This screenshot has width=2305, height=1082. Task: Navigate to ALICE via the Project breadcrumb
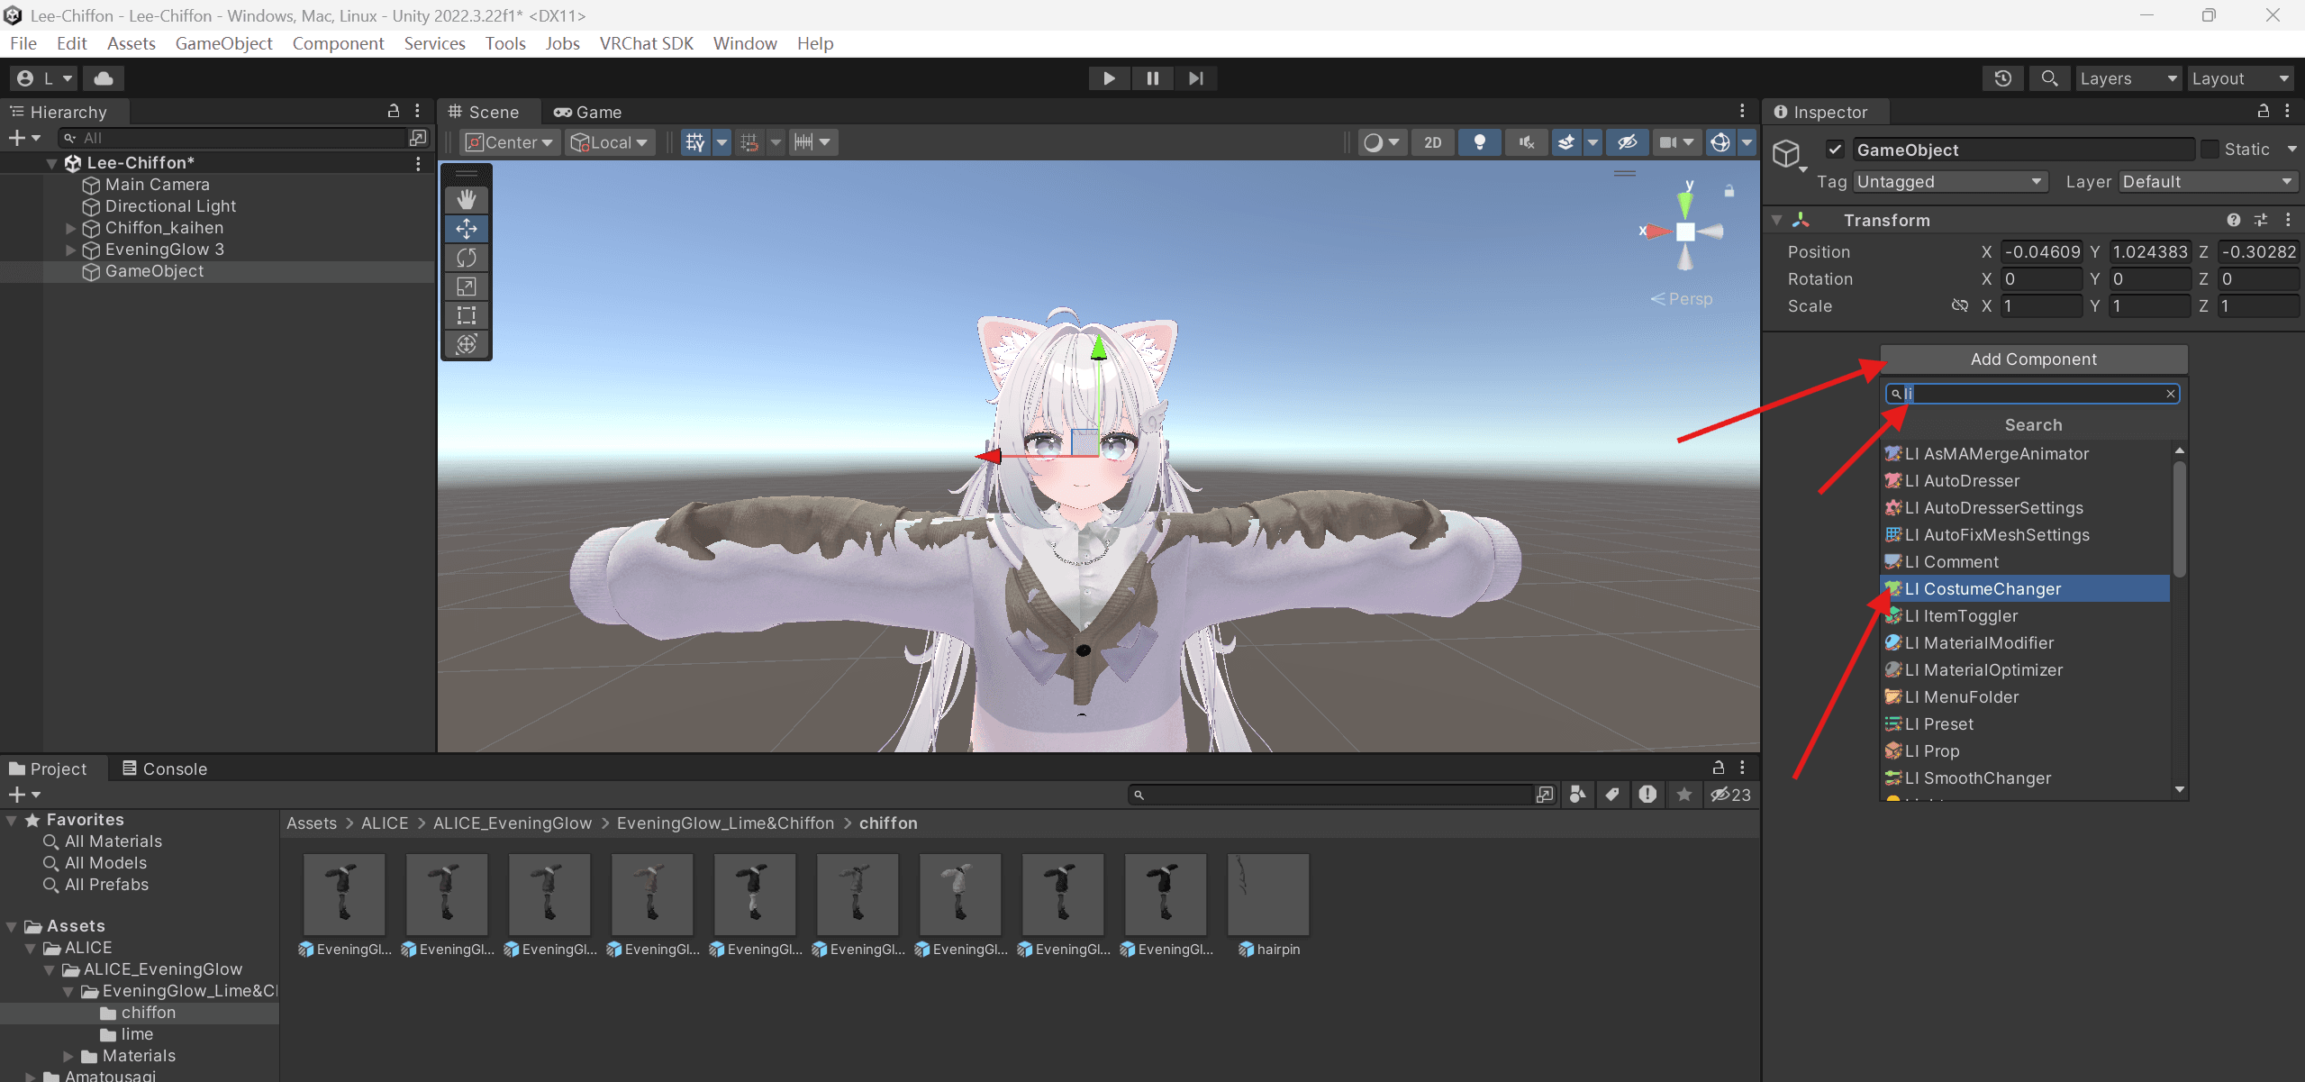point(385,823)
